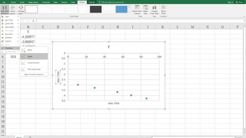Click the chart title Y
246x138 pixels.
(109, 47)
